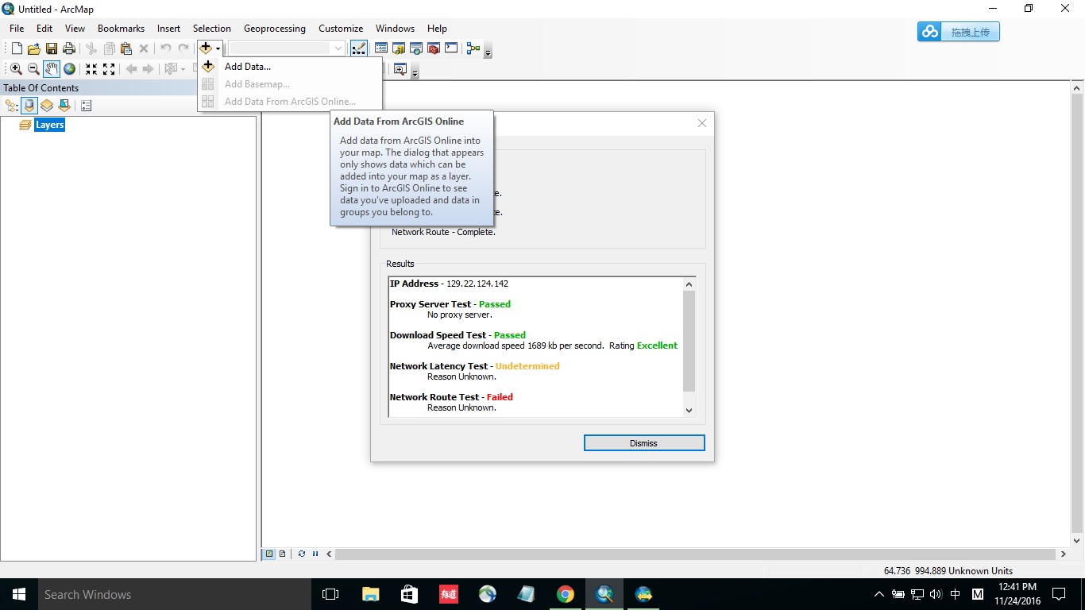Switch to Layout View
The height and width of the screenshot is (610, 1085).
point(282,554)
